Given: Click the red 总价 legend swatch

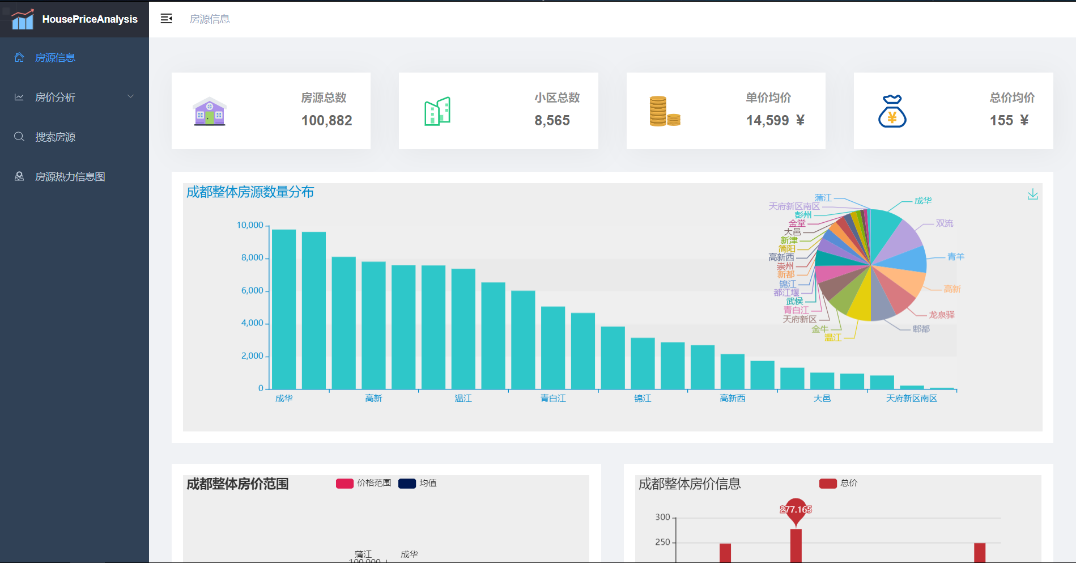Looking at the screenshot, I should click(x=828, y=483).
